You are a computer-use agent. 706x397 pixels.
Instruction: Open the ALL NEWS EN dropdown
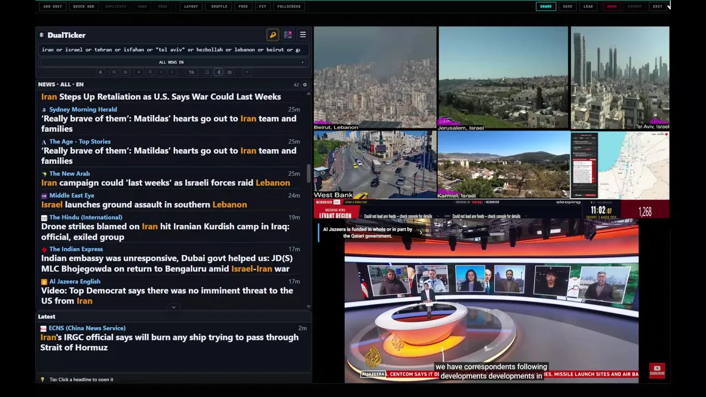tap(172, 62)
